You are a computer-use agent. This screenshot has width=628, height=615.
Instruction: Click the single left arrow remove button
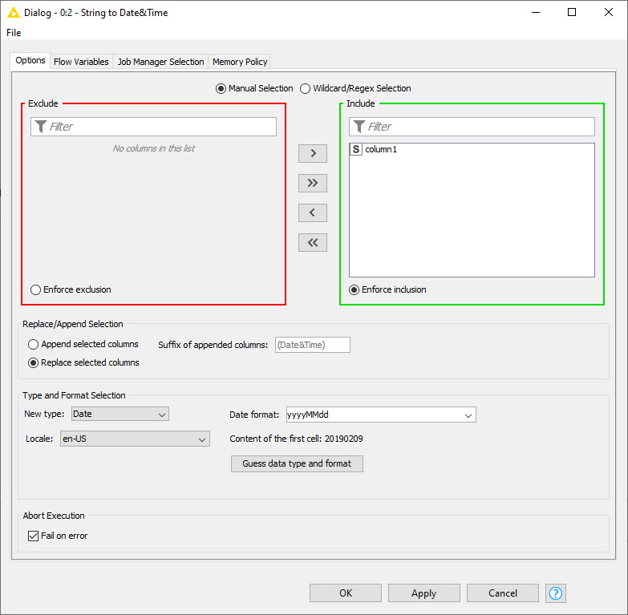[312, 212]
